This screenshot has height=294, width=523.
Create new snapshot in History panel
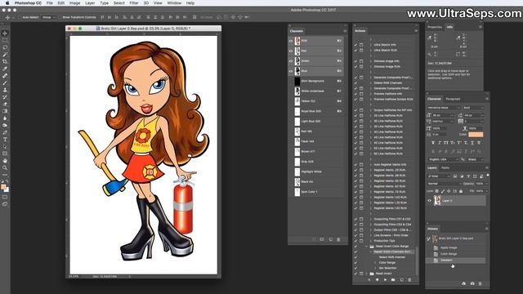pyautogui.click(x=472, y=283)
